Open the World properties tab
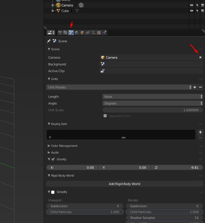The height and width of the screenshot is (223, 205). click(77, 33)
